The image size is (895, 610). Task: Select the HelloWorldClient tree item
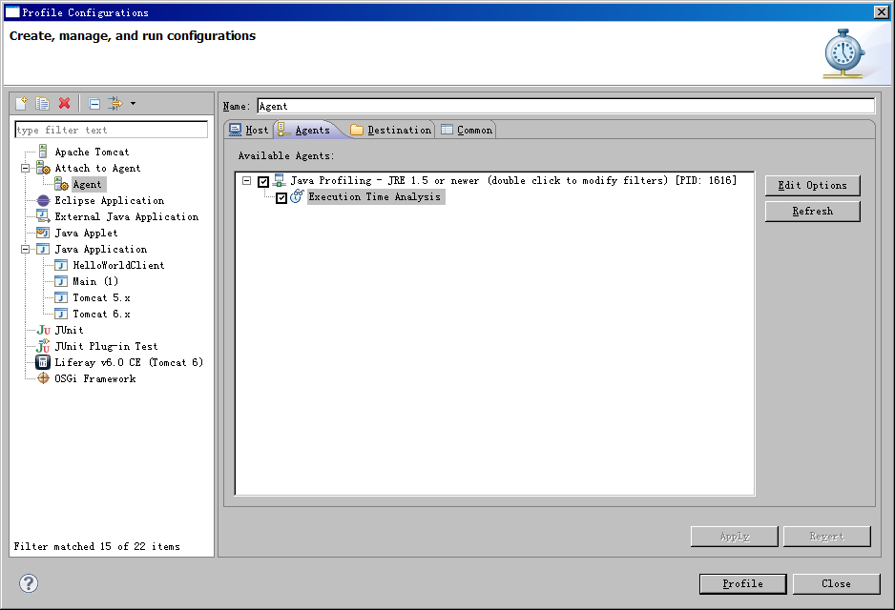tap(118, 265)
